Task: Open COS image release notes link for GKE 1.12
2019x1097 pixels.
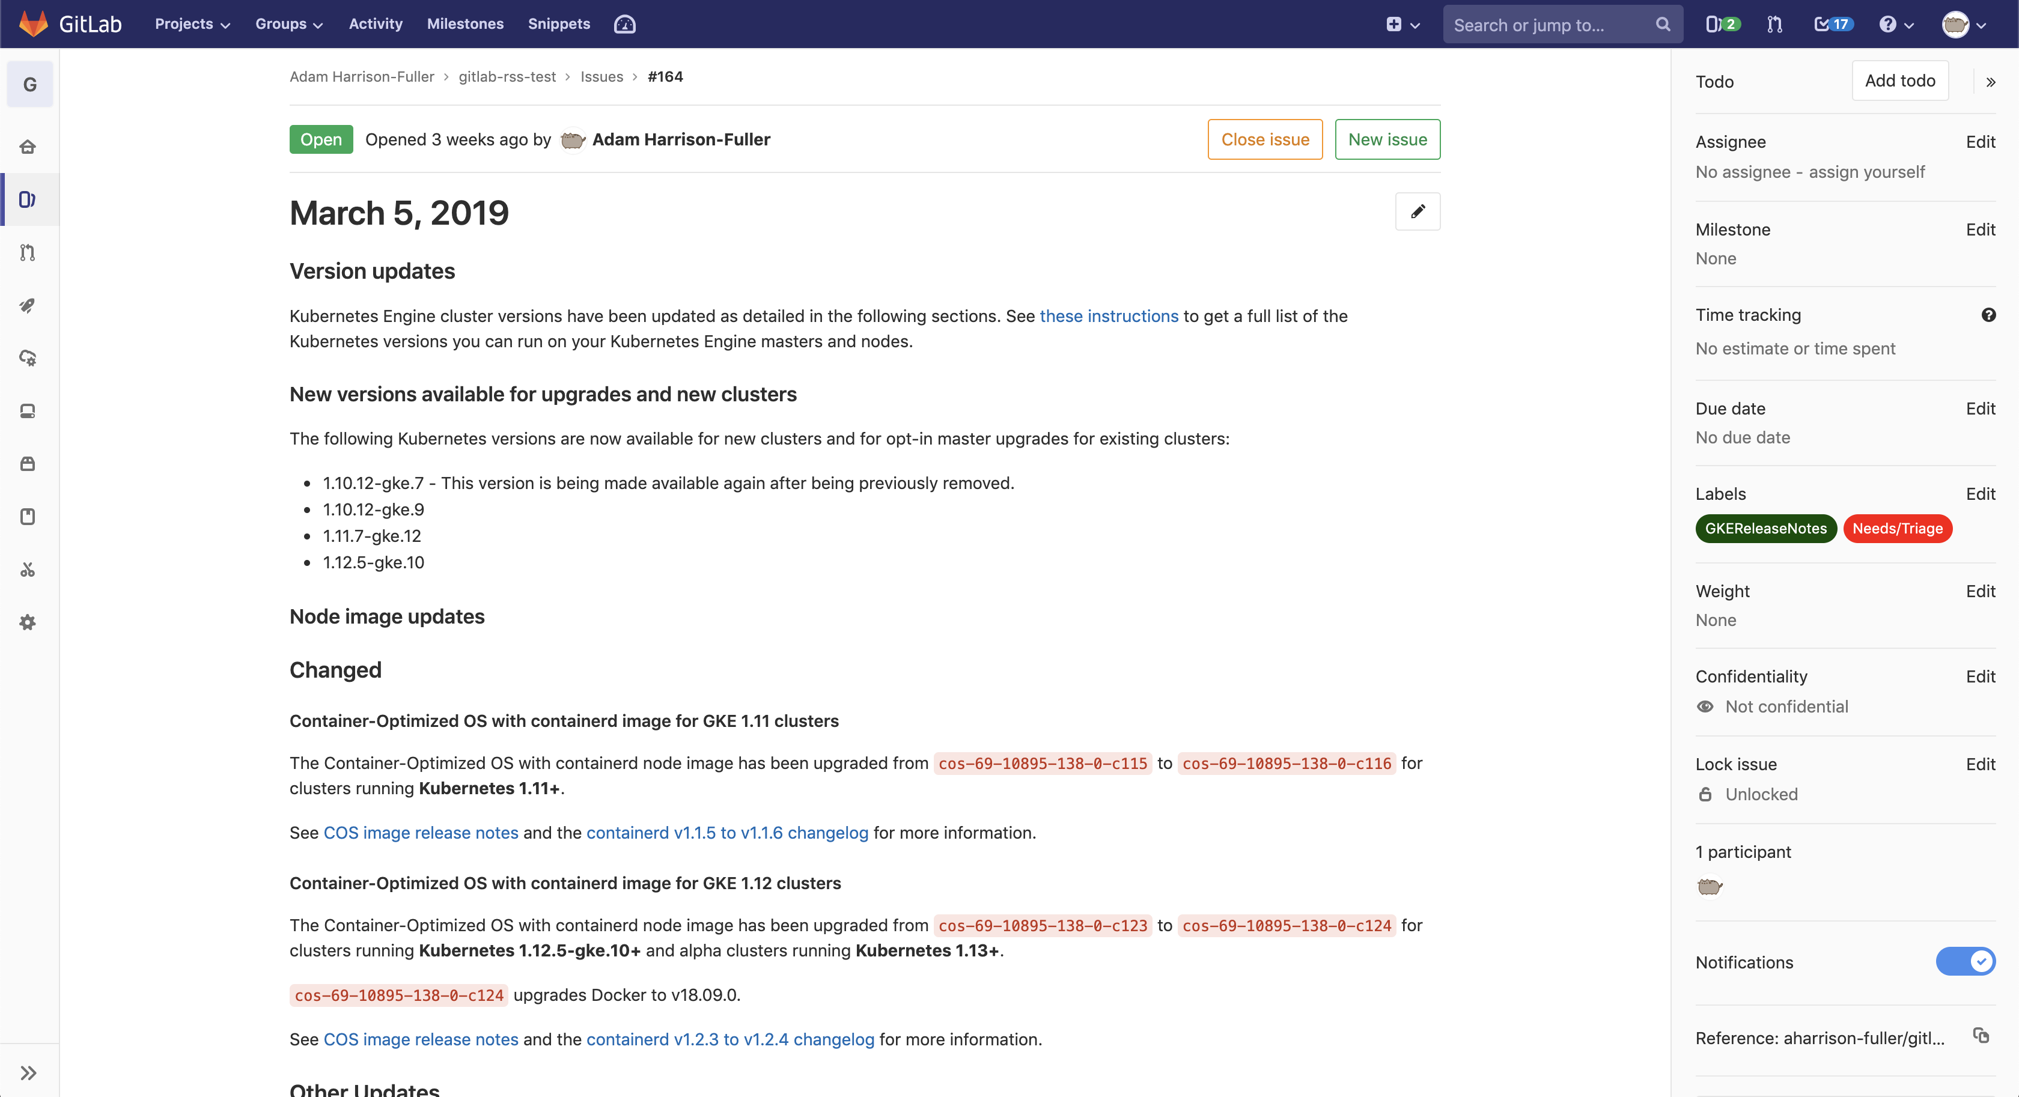Action: [x=421, y=1039]
